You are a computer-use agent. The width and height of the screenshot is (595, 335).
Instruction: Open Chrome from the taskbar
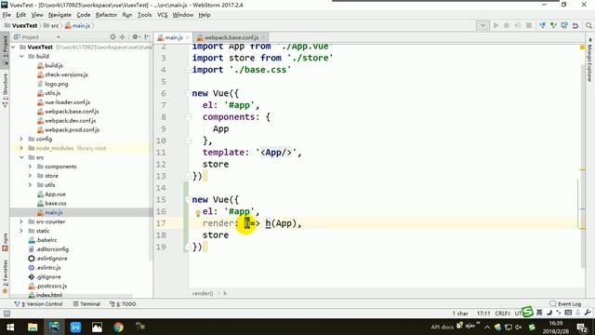click(x=118, y=327)
